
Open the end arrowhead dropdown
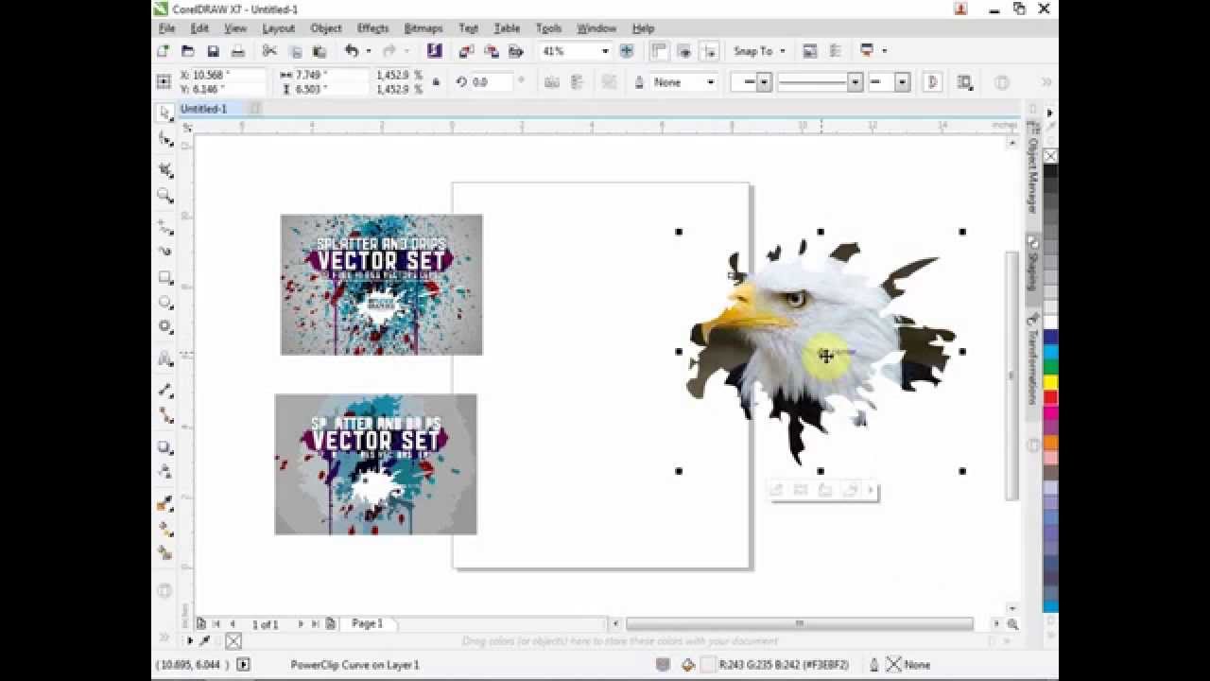point(903,82)
